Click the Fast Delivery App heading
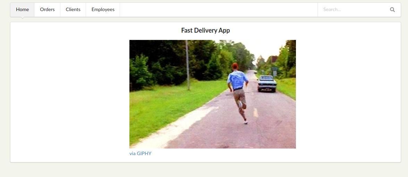The width and height of the screenshot is (408, 177). [205, 31]
